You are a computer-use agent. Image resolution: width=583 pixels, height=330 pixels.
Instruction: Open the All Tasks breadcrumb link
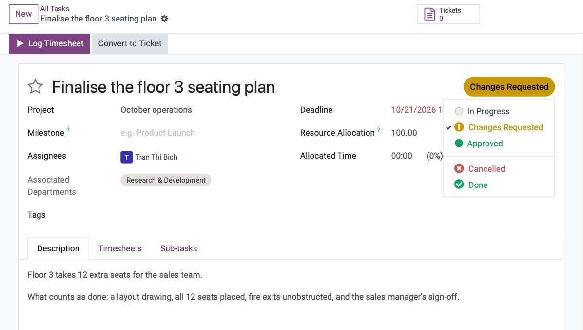point(55,9)
